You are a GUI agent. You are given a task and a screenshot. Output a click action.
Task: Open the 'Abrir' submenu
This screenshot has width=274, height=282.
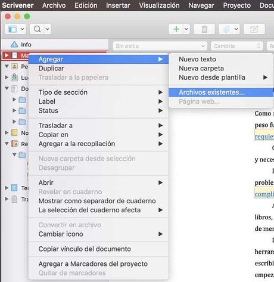99,182
